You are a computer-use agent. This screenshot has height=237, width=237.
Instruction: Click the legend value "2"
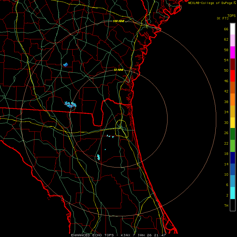[x=227, y=195]
